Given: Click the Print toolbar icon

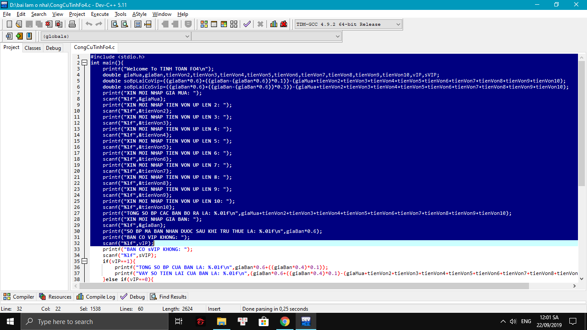Looking at the screenshot, I should 72,24.
